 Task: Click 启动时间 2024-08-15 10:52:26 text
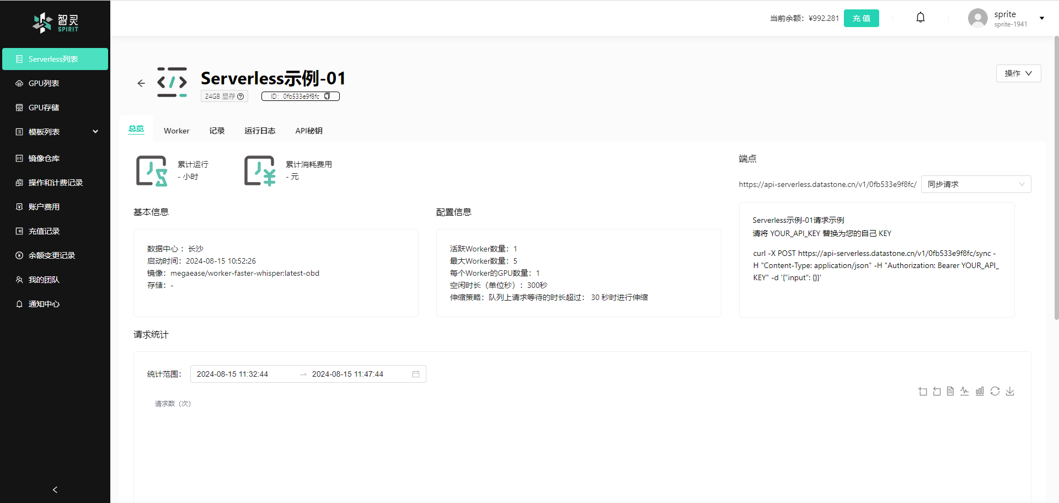(201, 261)
